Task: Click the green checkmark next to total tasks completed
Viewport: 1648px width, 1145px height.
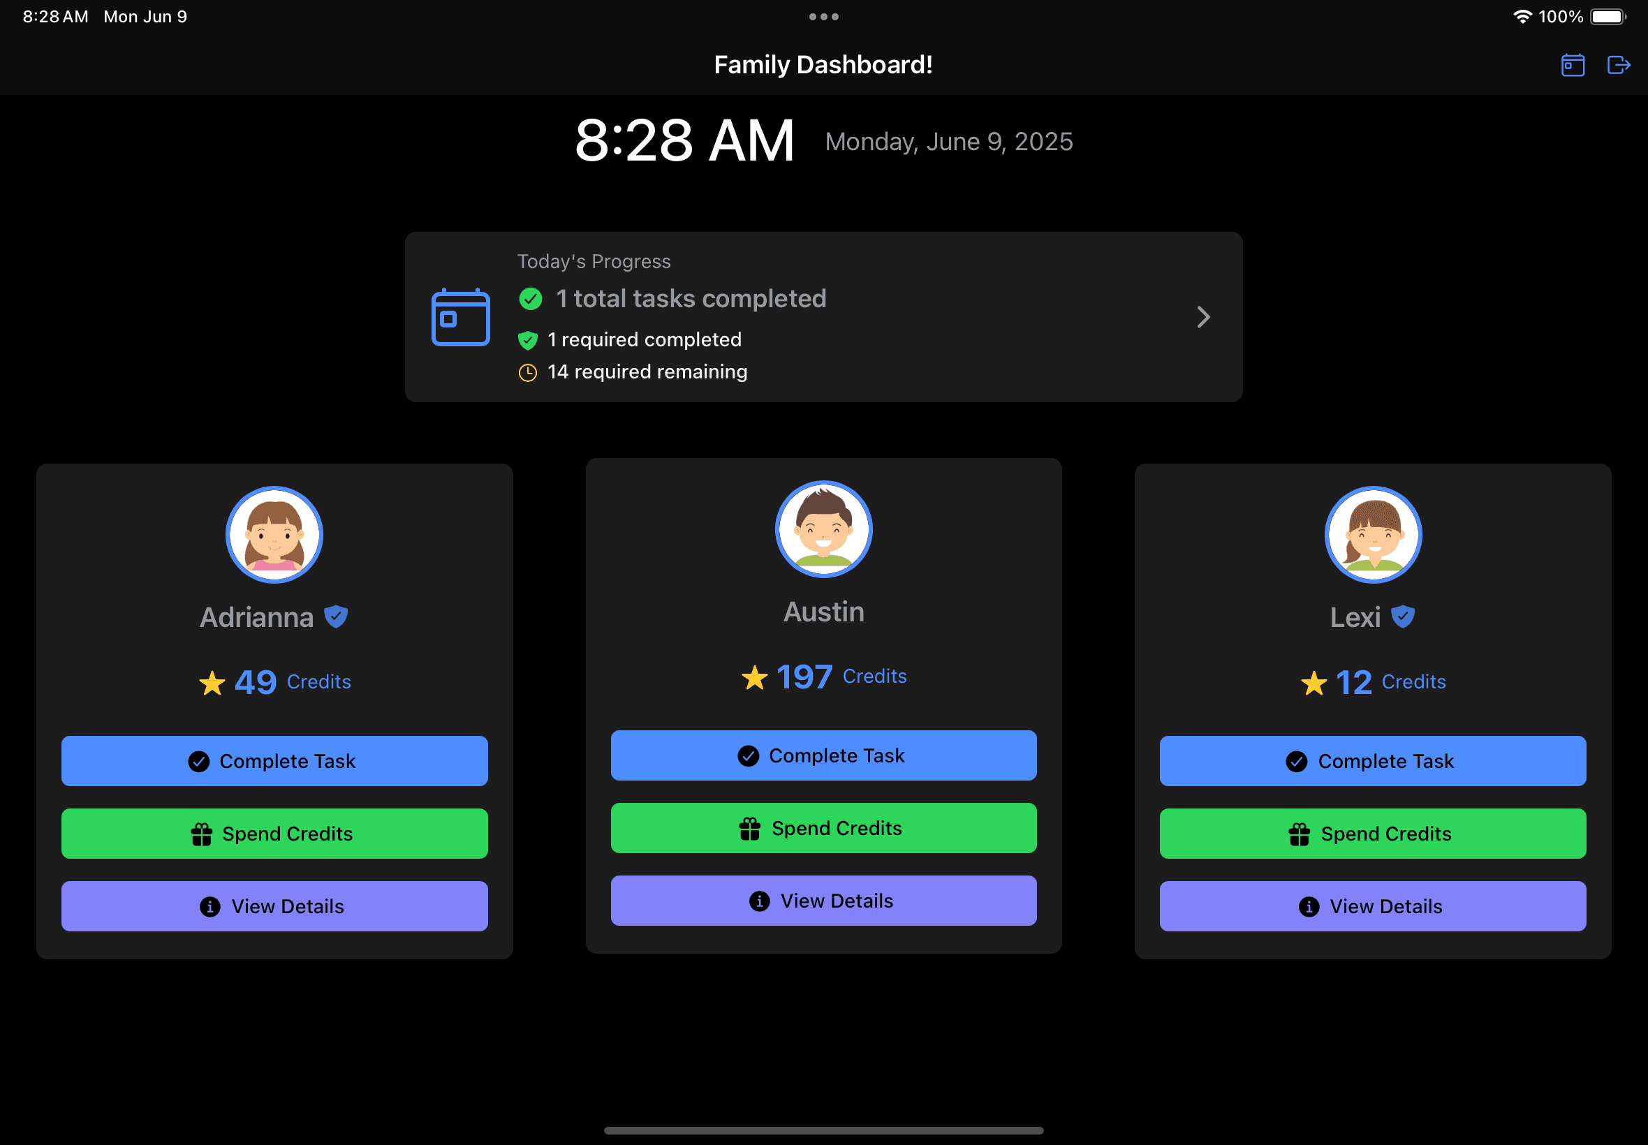Action: tap(531, 299)
